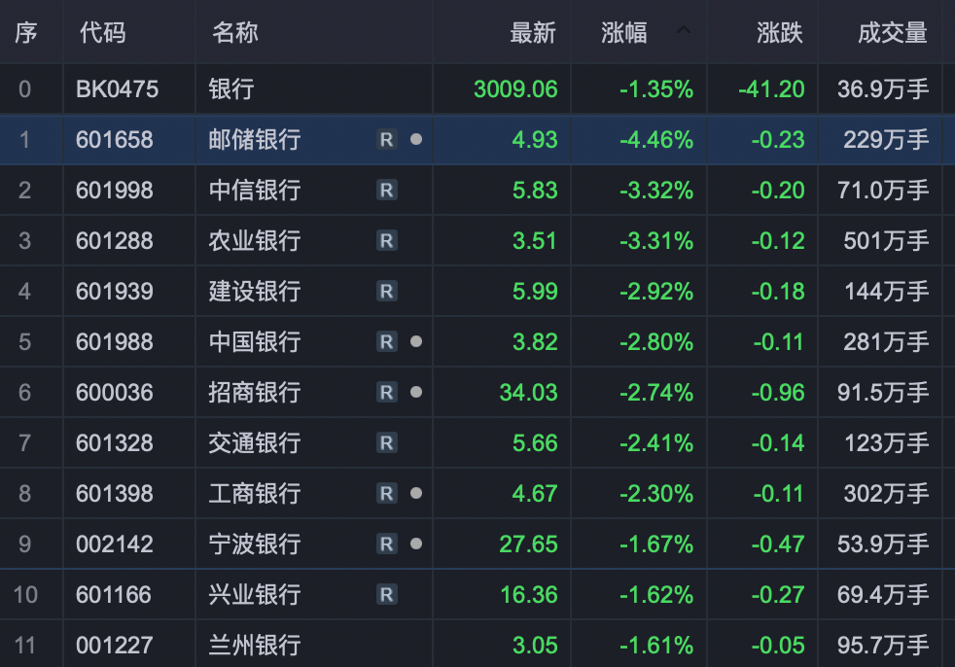Click the R badge beside 农业银行
The width and height of the screenshot is (955, 667).
click(x=387, y=241)
